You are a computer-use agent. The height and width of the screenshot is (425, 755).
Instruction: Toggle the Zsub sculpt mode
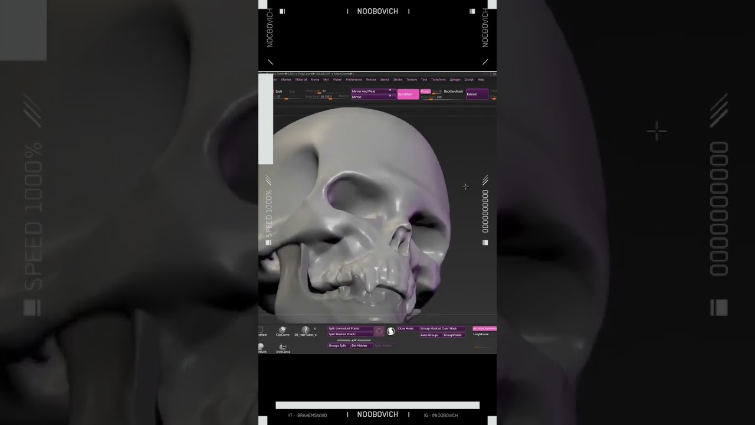click(x=279, y=91)
